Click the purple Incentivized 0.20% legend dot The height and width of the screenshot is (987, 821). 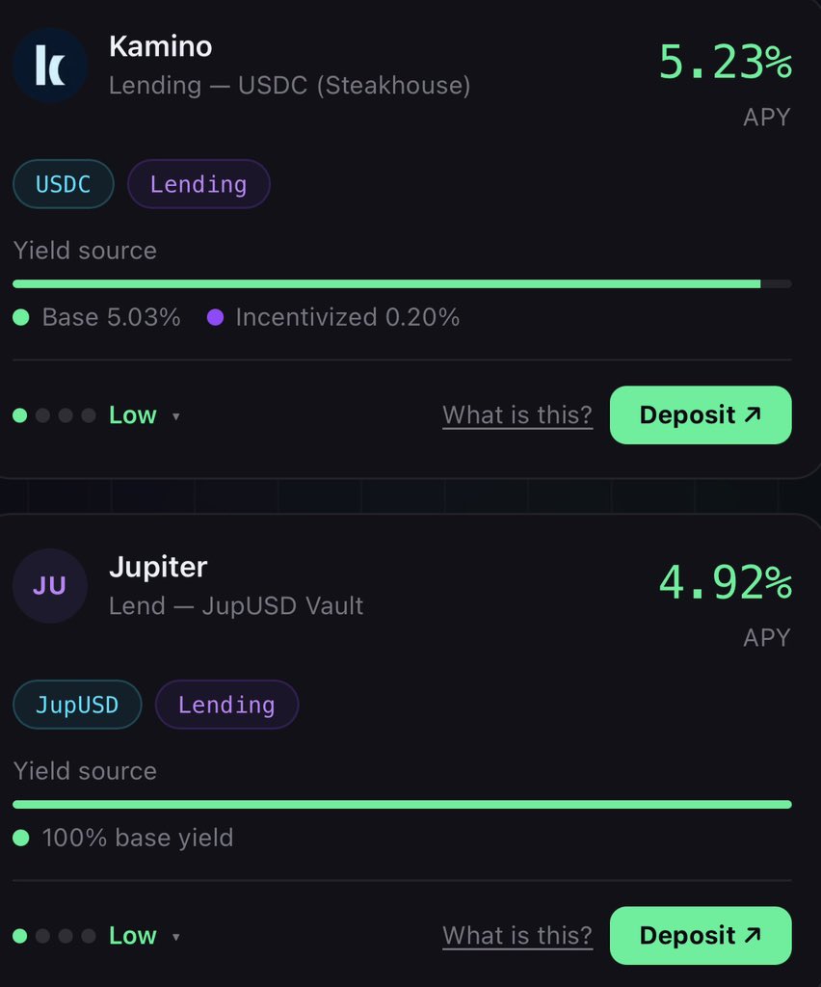[x=215, y=317]
